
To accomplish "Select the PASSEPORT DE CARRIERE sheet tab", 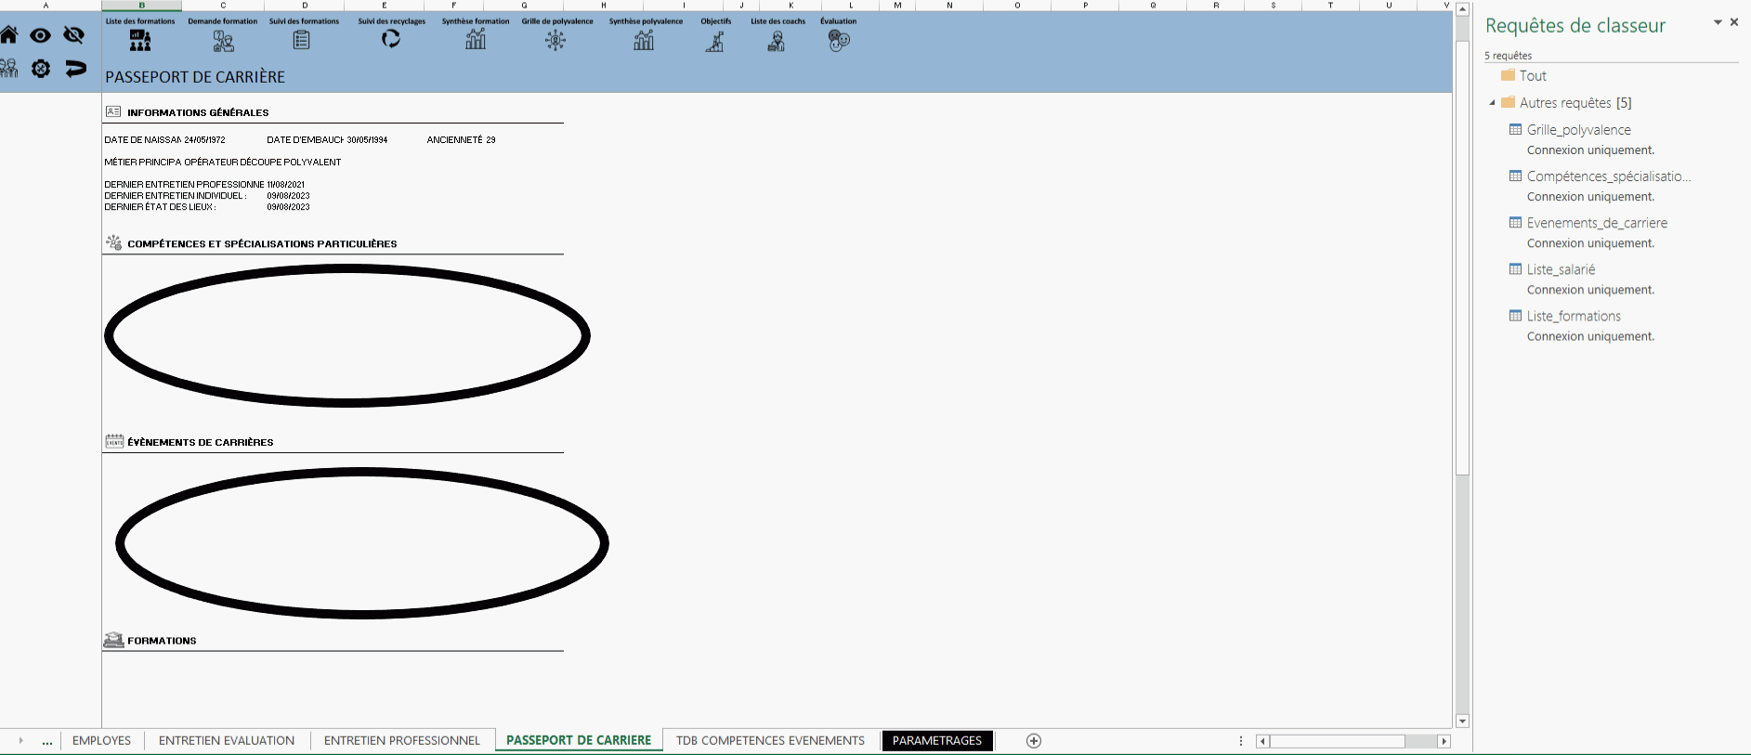I will (579, 740).
